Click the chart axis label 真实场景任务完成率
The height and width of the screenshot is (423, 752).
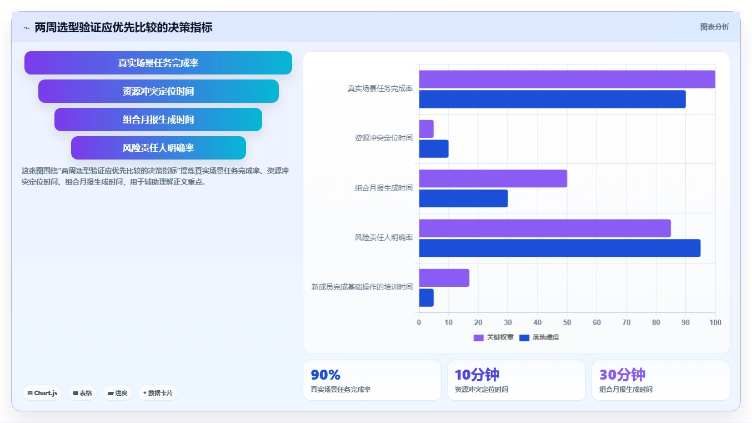click(380, 88)
